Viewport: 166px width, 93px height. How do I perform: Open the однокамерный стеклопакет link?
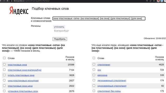[112, 86]
